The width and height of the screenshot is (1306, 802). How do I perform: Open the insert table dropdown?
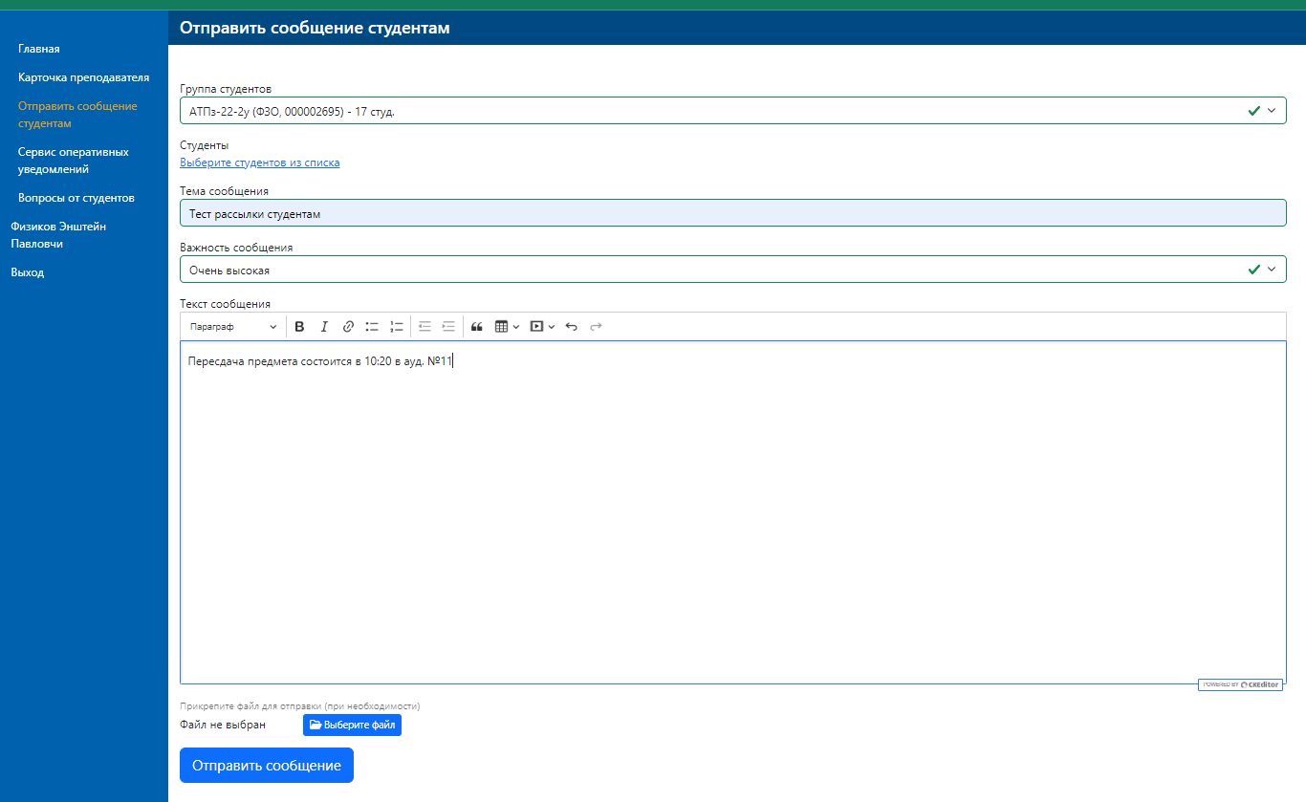(x=507, y=327)
